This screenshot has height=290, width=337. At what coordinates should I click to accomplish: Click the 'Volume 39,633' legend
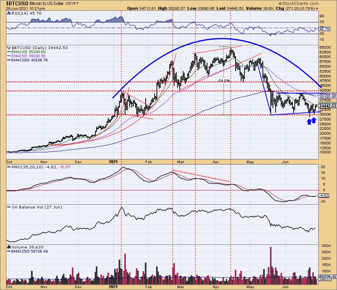[x=27, y=247]
